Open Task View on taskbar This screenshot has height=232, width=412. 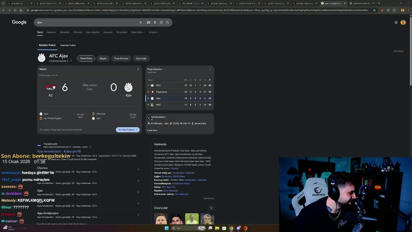(x=210, y=228)
